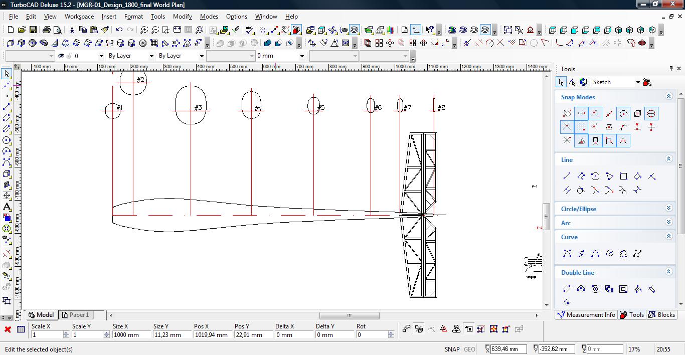Open the second 'By Layer' line style dropdown
The height and width of the screenshot is (355, 685).
point(202,56)
